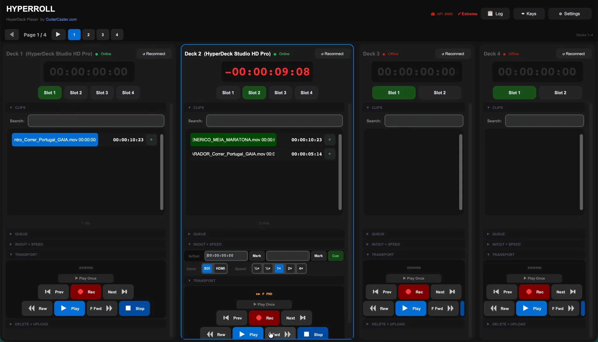
Task: Collapse the TRANSPORT section of Deck 3
Action: pyautogui.click(x=414, y=255)
